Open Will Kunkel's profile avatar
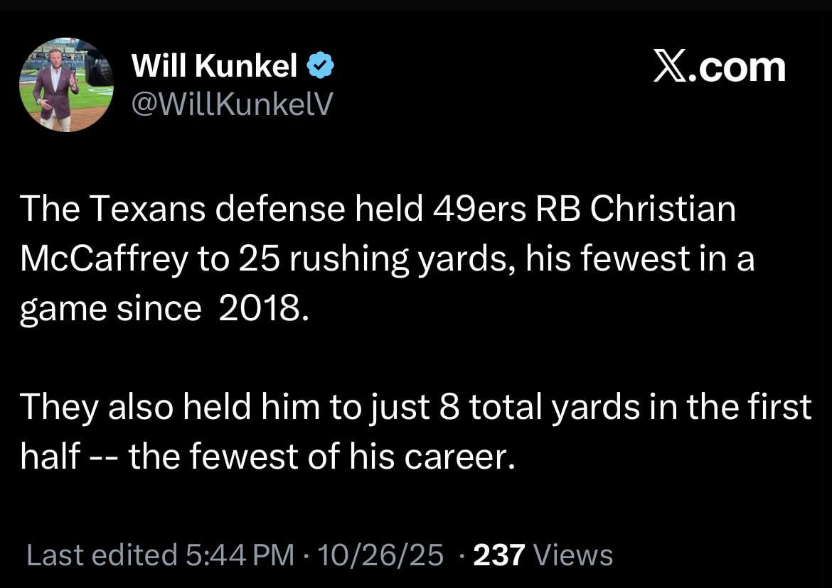The width and height of the screenshot is (832, 588). [66, 85]
